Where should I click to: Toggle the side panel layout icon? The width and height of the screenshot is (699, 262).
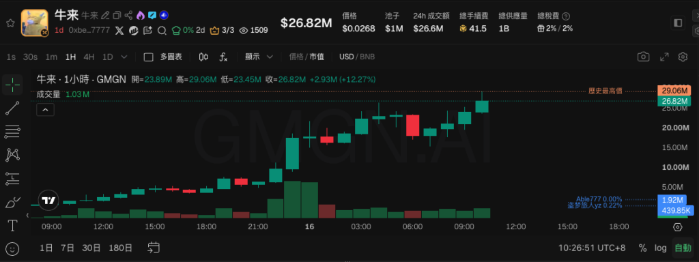(678, 23)
